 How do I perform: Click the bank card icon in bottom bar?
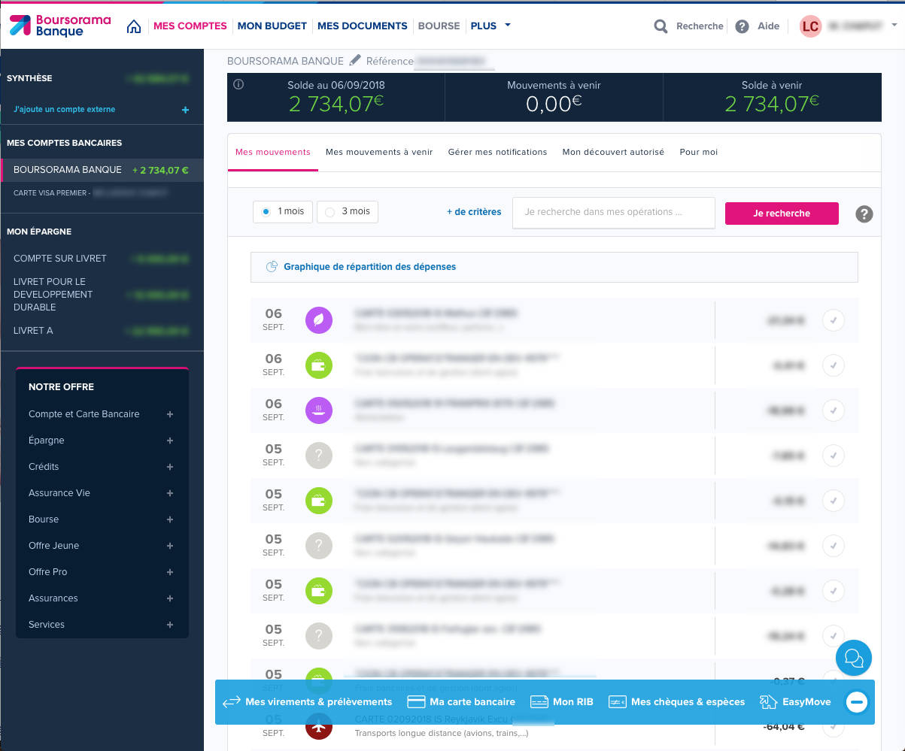pos(416,702)
